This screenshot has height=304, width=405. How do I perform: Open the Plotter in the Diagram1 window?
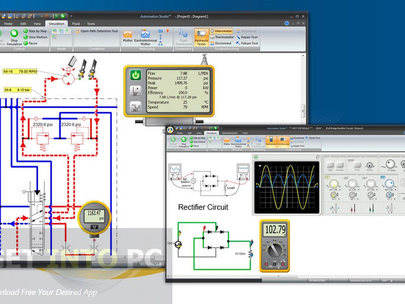[127, 36]
